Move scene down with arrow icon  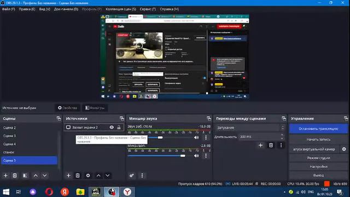(x=45, y=176)
